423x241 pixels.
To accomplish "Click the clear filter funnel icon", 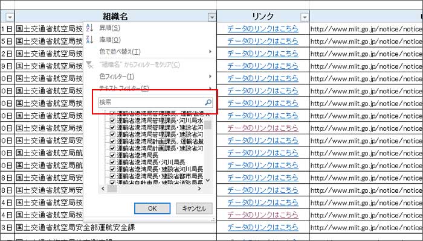I will click(x=90, y=64).
